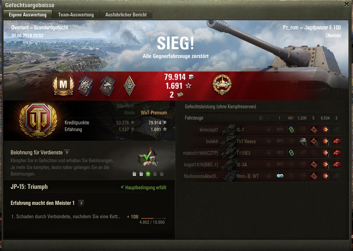Click the green spotted icon for klimciupl7
This screenshot has width=353, height=251.
click(291, 129)
